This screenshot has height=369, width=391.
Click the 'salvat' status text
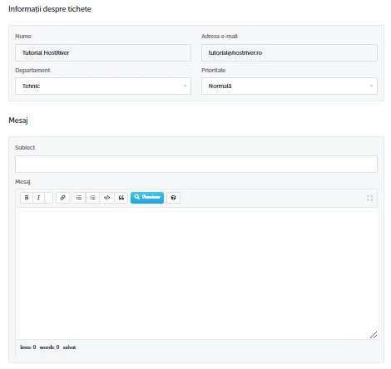[69, 347]
